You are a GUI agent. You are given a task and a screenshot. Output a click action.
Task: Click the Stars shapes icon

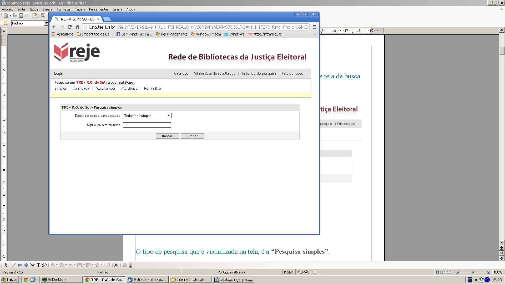pos(97,265)
